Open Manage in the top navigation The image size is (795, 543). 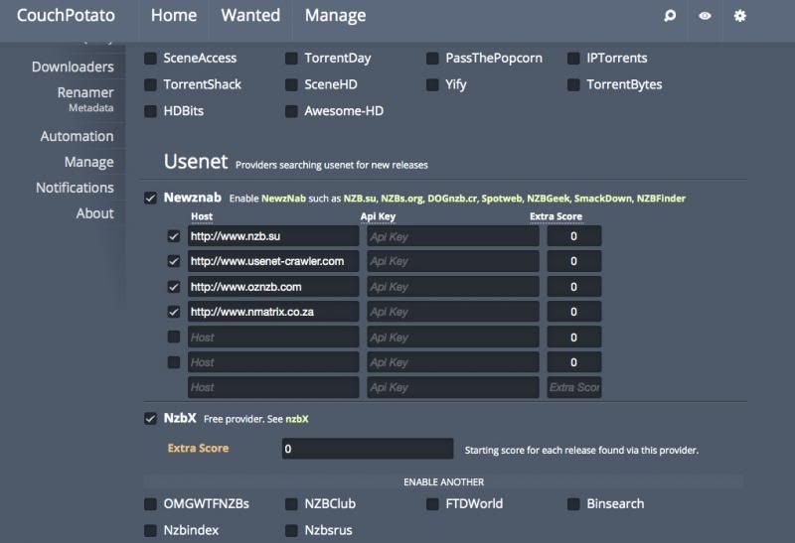click(x=335, y=16)
